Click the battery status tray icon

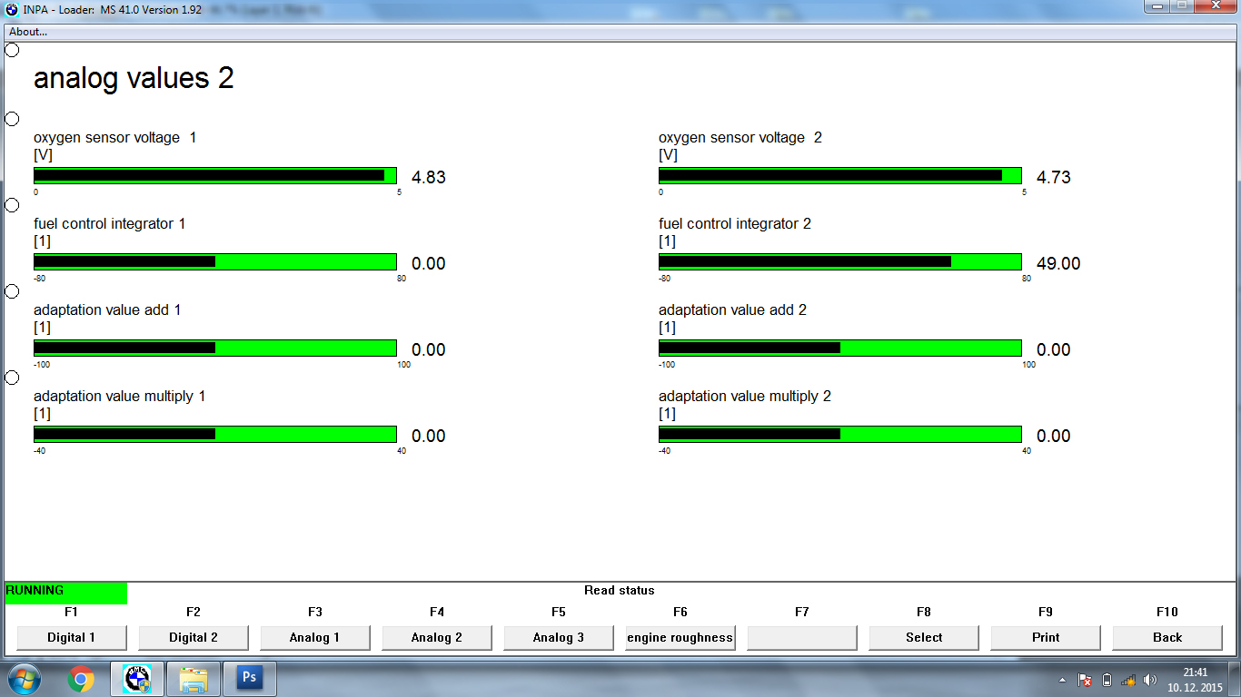[1107, 680]
